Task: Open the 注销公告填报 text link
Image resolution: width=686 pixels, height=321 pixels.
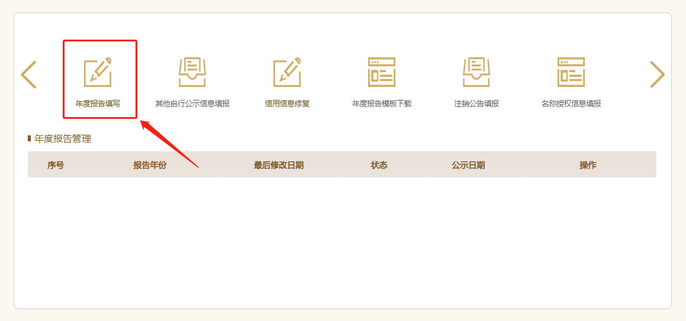Action: [476, 103]
